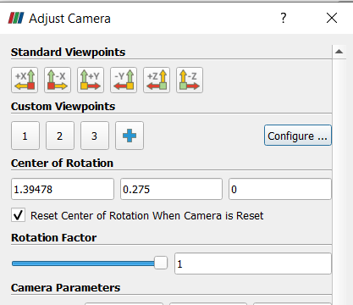Apply custom viewpoint 2
The width and height of the screenshot is (353, 305).
coord(60,136)
